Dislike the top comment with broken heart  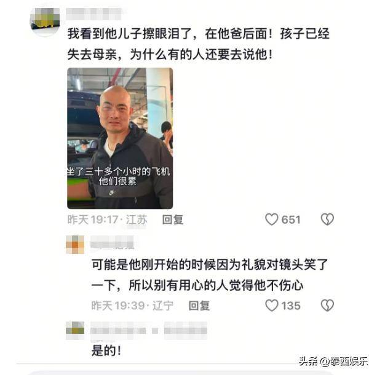click(x=327, y=219)
